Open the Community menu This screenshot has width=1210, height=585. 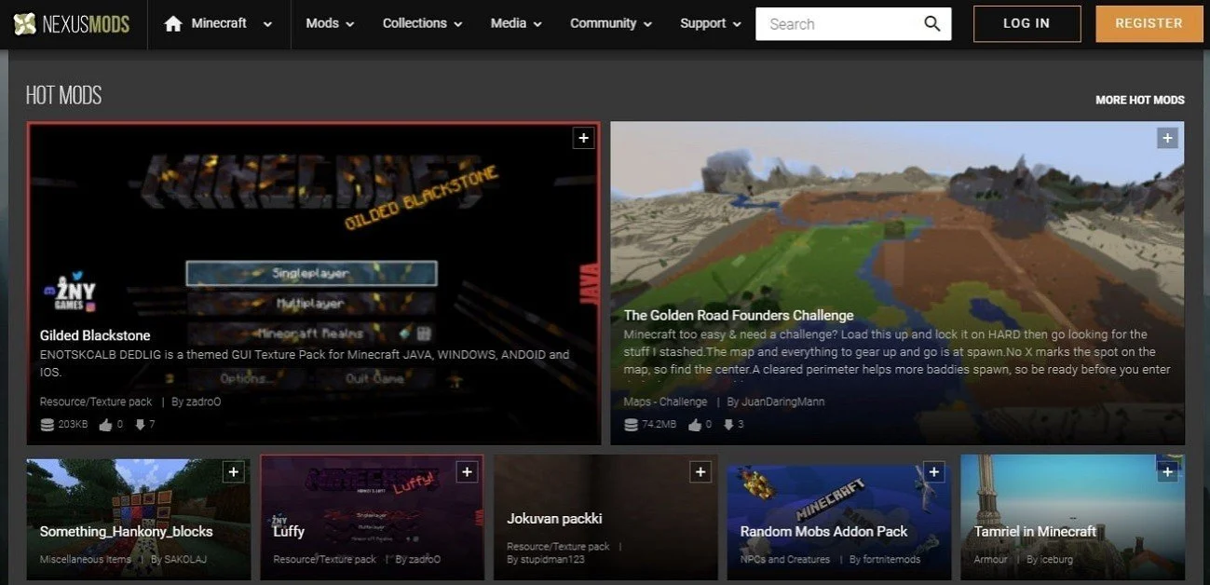[611, 24]
